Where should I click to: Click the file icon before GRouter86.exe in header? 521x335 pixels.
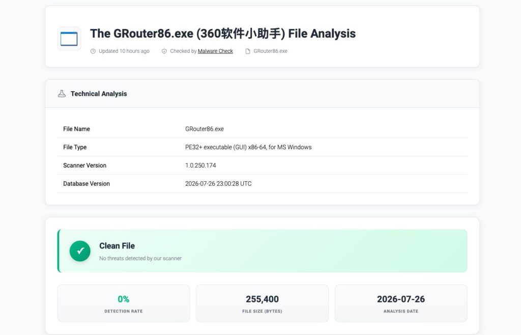pos(248,51)
